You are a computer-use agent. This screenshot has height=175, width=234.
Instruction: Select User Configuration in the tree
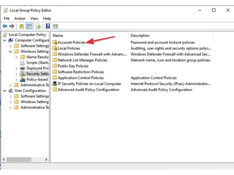click(x=30, y=91)
